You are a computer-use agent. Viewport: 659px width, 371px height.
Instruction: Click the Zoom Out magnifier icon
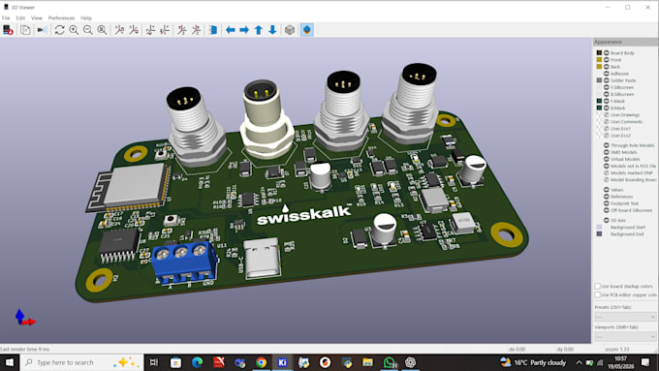[88, 30]
